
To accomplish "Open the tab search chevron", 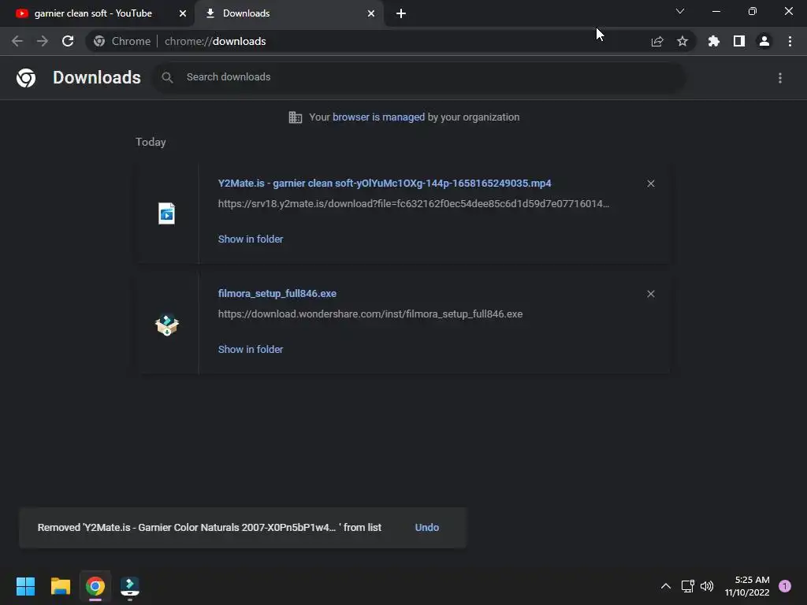I will tap(680, 11).
